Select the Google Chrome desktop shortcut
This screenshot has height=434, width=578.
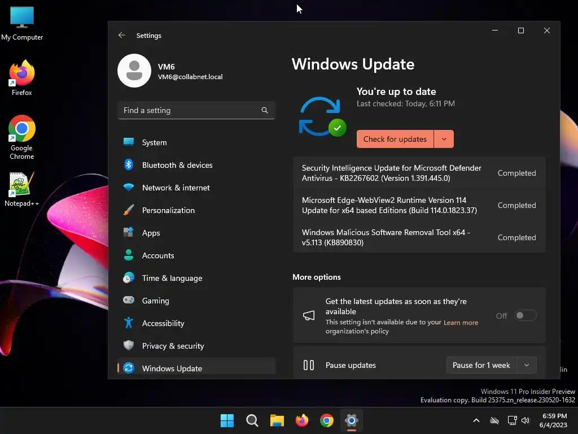click(22, 137)
